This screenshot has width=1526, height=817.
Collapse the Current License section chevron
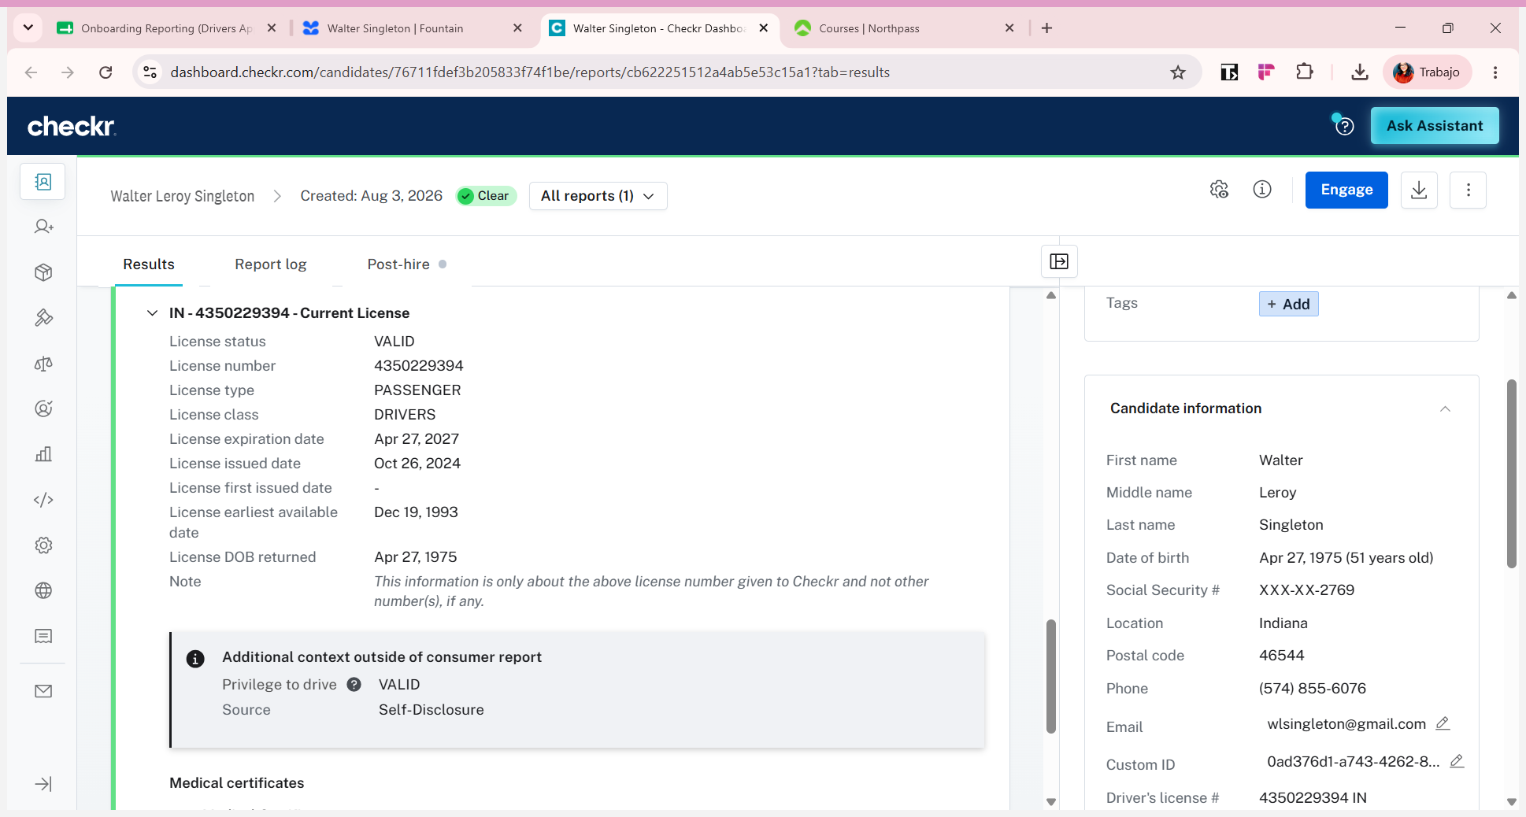pos(152,313)
